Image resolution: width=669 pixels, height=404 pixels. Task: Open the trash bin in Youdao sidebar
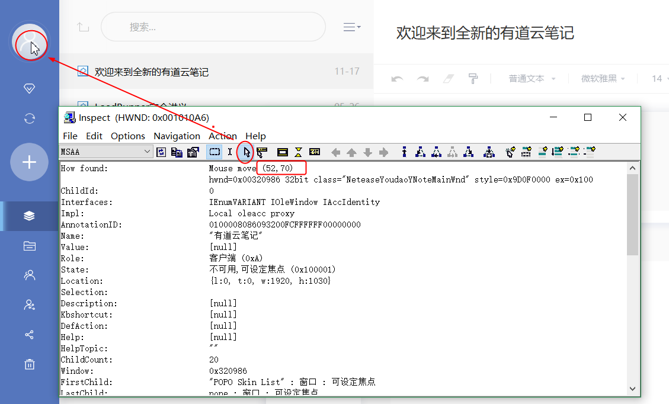29,364
